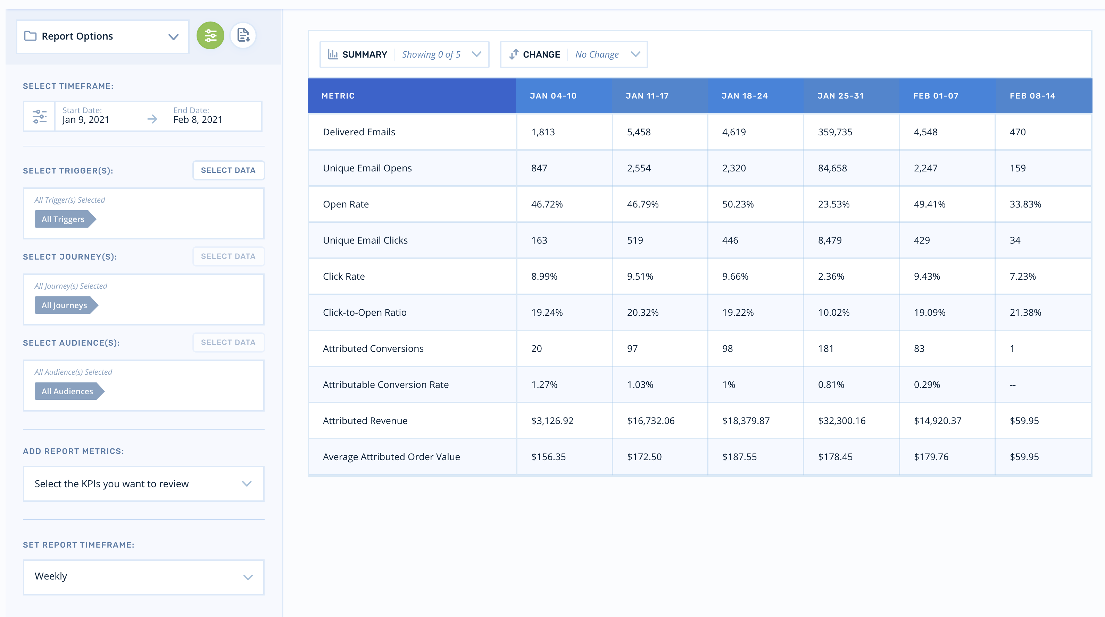Open the Change No Change dropdown
1105x617 pixels.
(607, 54)
